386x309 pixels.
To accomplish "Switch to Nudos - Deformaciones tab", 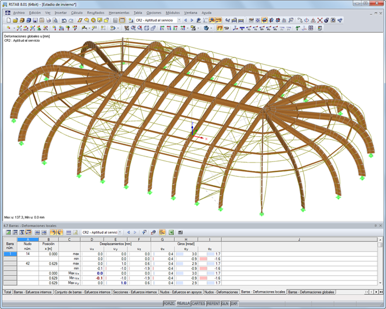I will pyautogui.click(x=221, y=292).
